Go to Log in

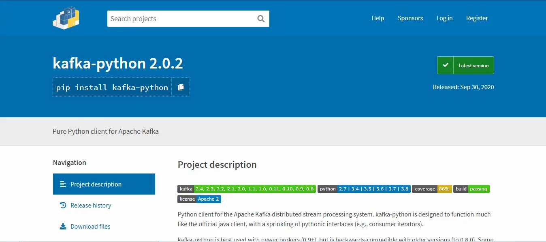444,18
